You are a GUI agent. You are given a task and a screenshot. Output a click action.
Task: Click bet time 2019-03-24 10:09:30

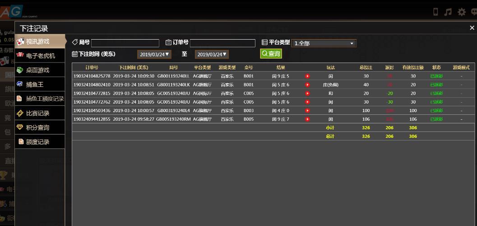pos(134,76)
